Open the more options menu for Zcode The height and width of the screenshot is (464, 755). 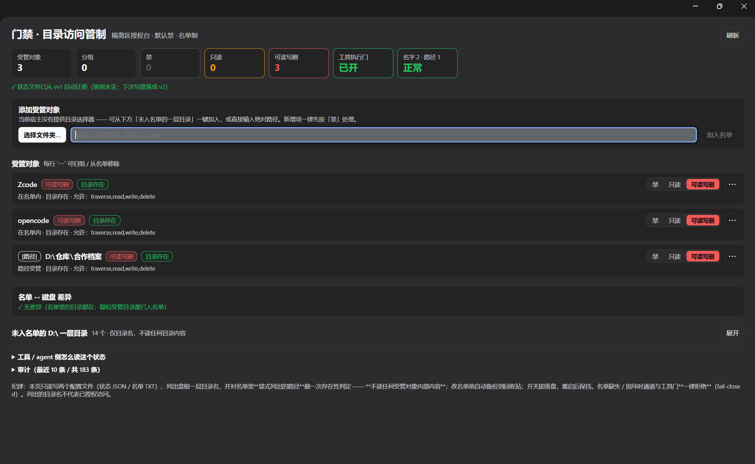coord(732,185)
